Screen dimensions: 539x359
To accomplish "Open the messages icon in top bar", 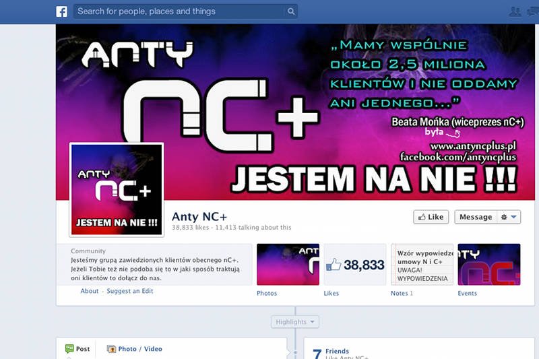I will tap(533, 11).
